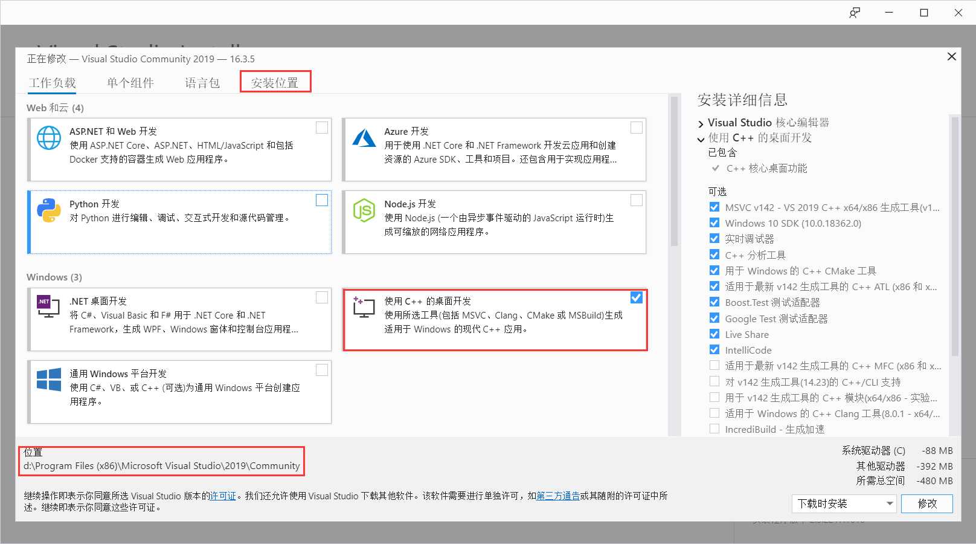
Task: Uncheck the C++ 分析工具 option
Action: (714, 254)
